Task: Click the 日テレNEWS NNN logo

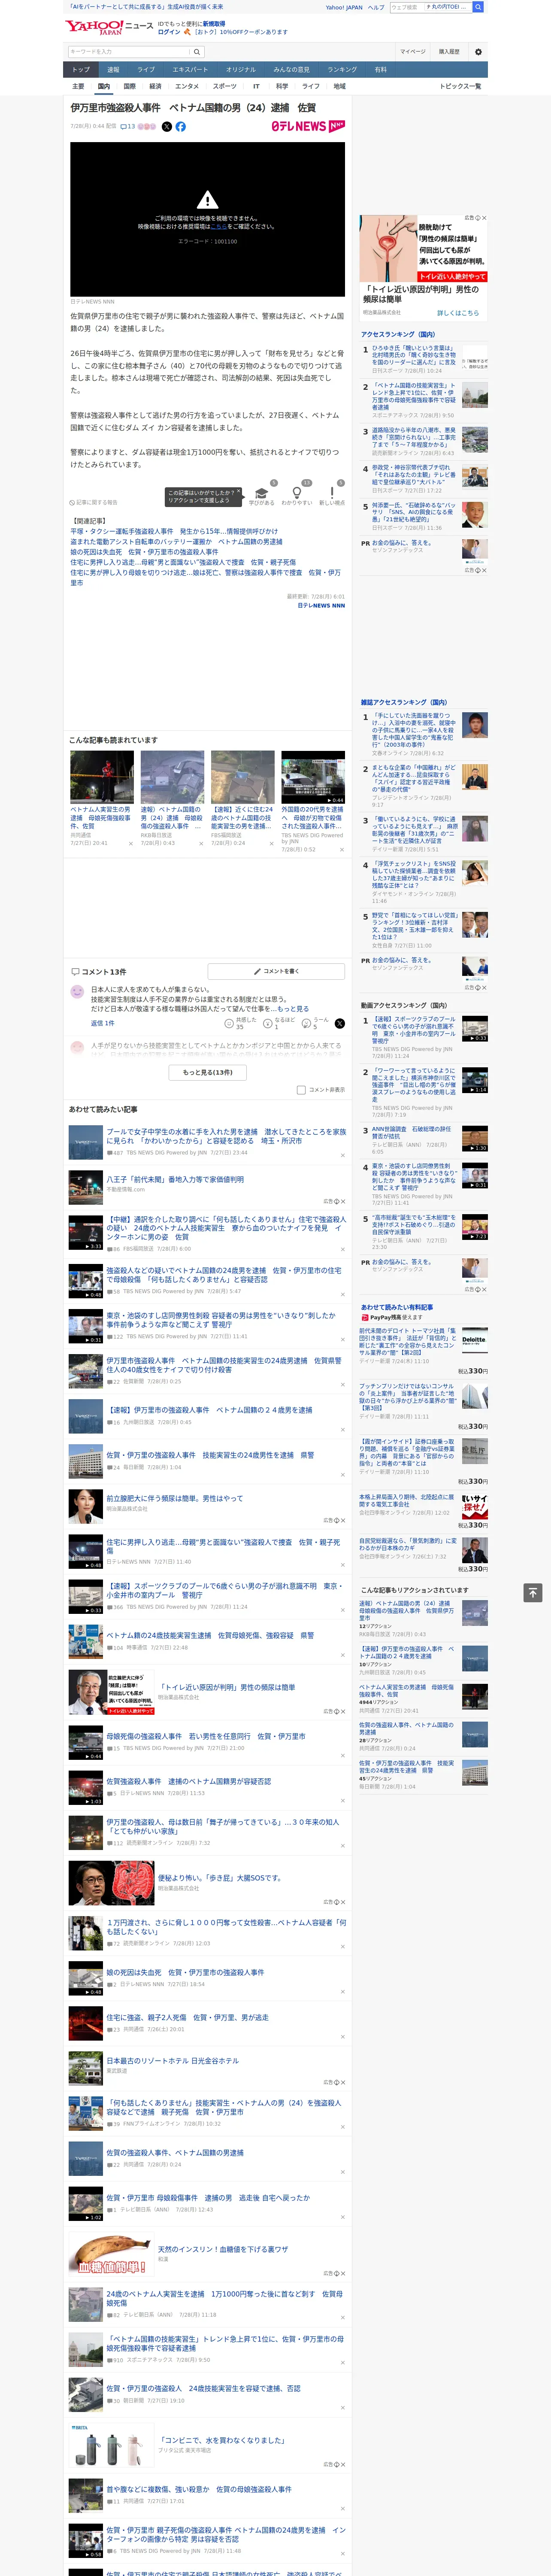Action: [308, 126]
